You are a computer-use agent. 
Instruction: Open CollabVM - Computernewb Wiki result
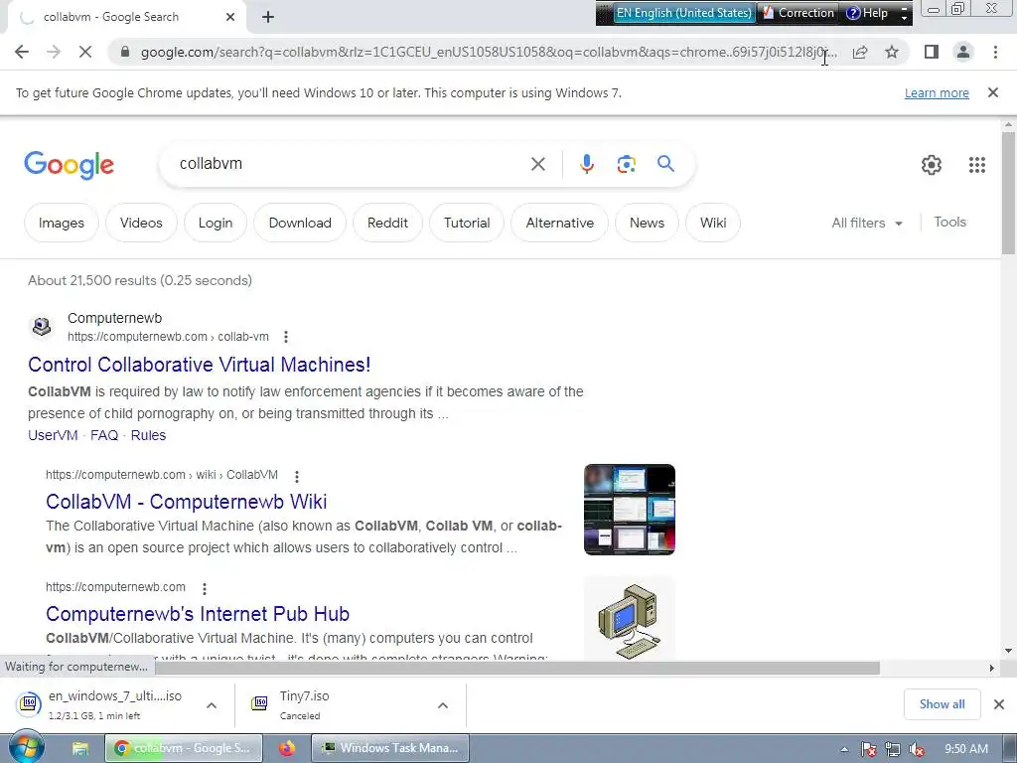[x=186, y=502]
